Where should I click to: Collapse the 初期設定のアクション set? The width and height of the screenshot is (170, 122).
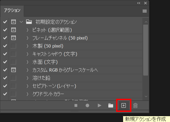point(22,22)
